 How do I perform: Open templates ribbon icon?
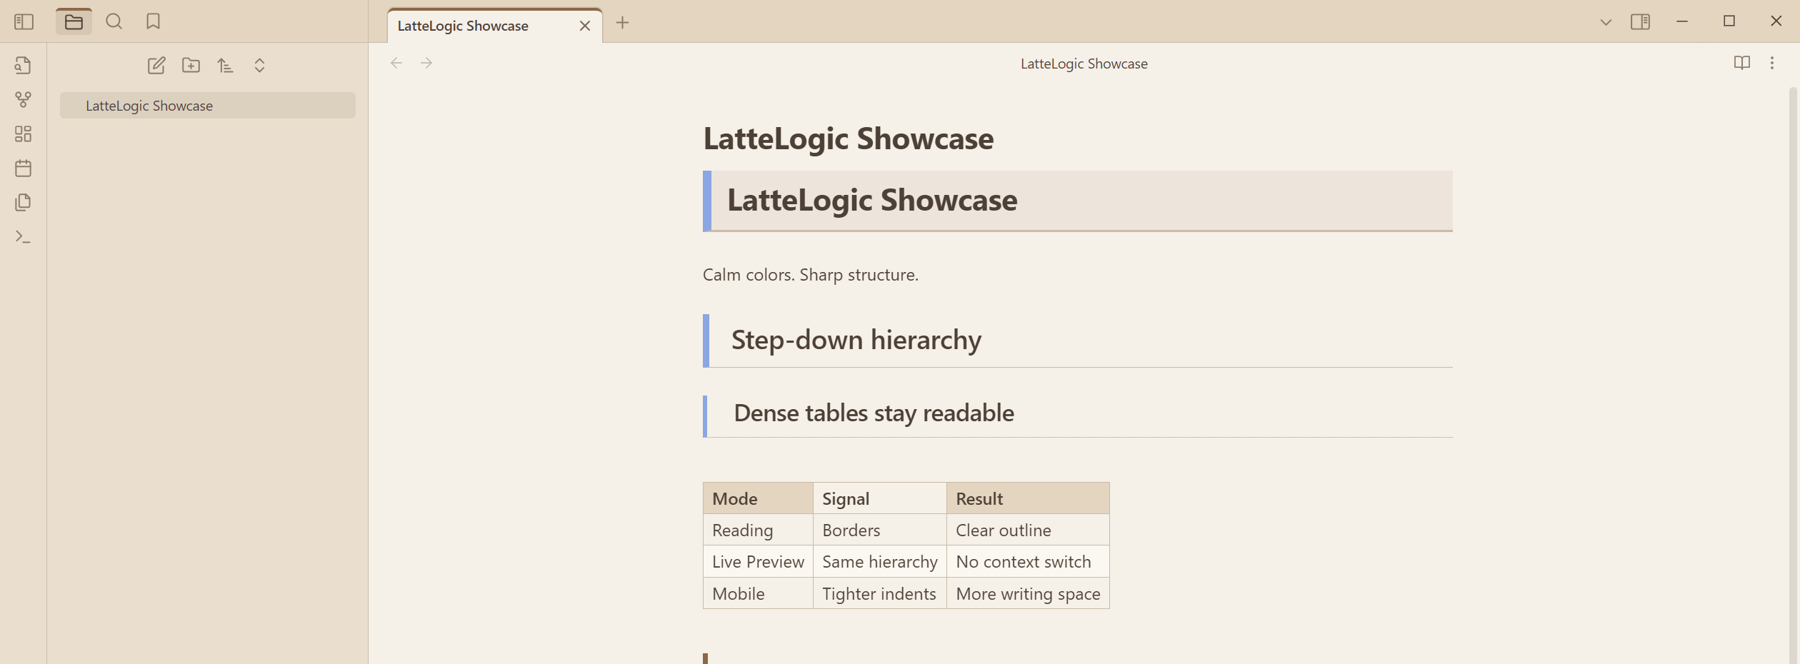(x=23, y=203)
